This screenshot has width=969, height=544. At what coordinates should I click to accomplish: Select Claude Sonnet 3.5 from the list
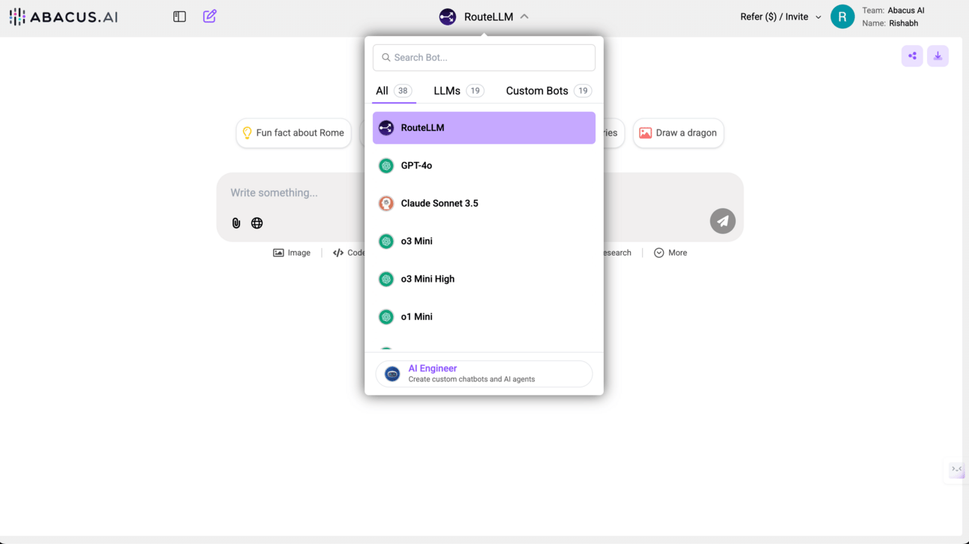pyautogui.click(x=484, y=204)
